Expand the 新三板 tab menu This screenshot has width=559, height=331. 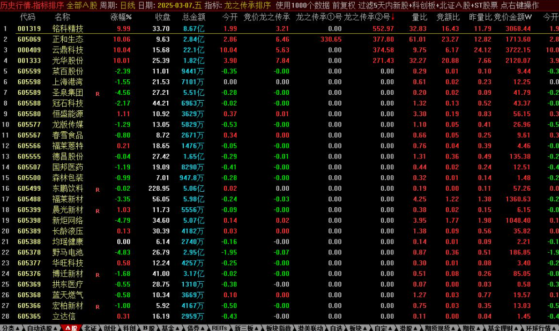pyautogui.click(x=246, y=328)
